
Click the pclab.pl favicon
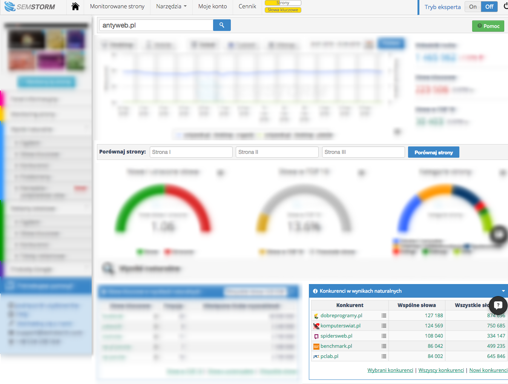[x=316, y=356]
